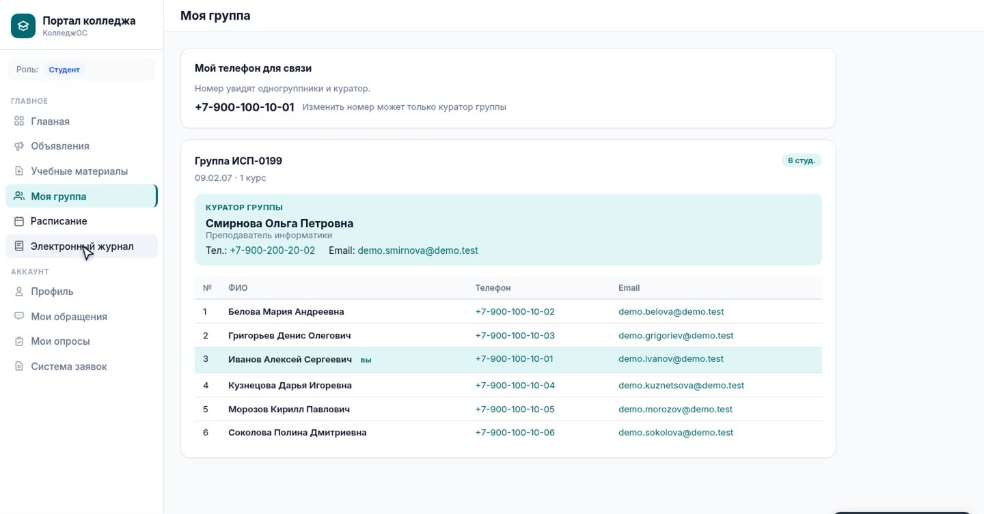Open Учебные материалы page

point(81,171)
